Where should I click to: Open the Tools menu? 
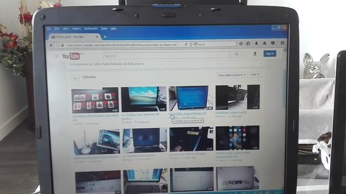pos(104,29)
